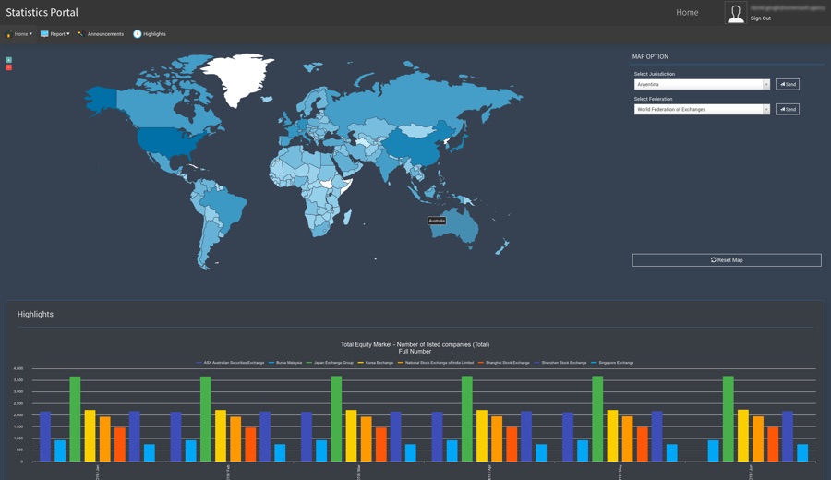Click the Announcements icon in navbar
The height and width of the screenshot is (480, 831).
[x=80, y=34]
